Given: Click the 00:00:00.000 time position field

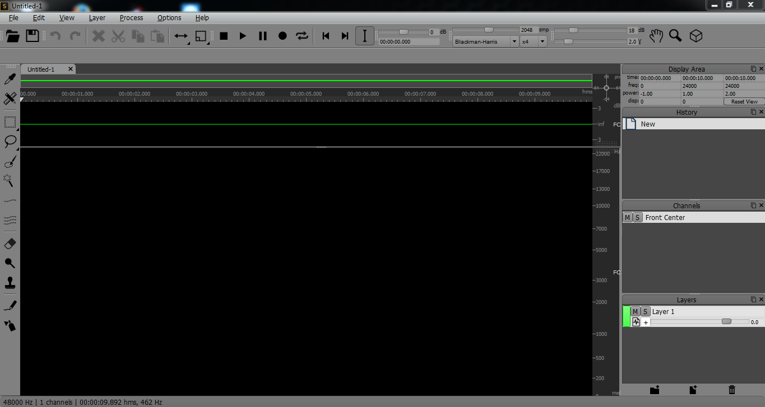Looking at the screenshot, I should pos(409,41).
